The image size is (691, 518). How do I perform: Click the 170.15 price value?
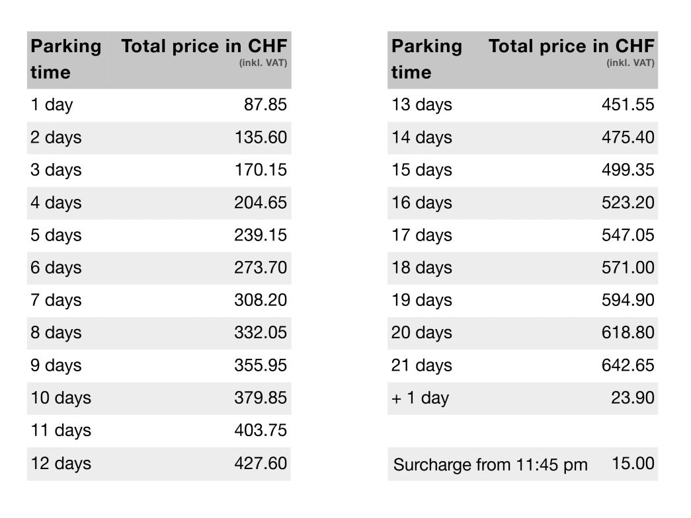click(x=261, y=170)
